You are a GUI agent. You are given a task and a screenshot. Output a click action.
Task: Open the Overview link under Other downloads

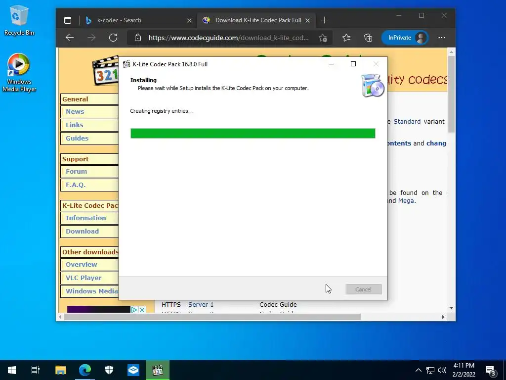tap(82, 264)
